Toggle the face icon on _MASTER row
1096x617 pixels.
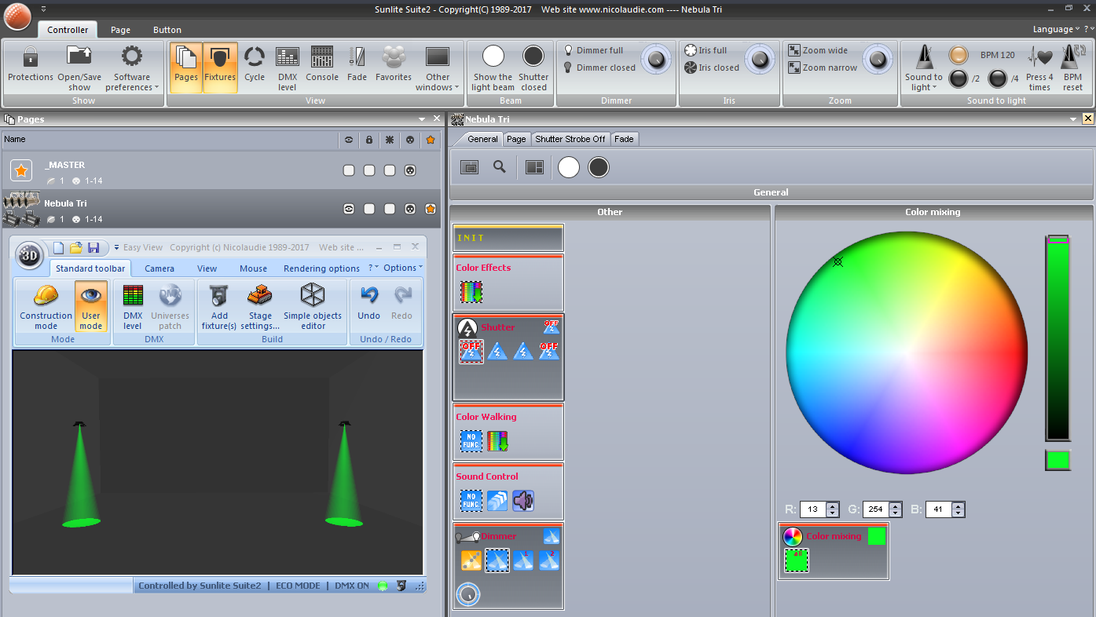410,170
